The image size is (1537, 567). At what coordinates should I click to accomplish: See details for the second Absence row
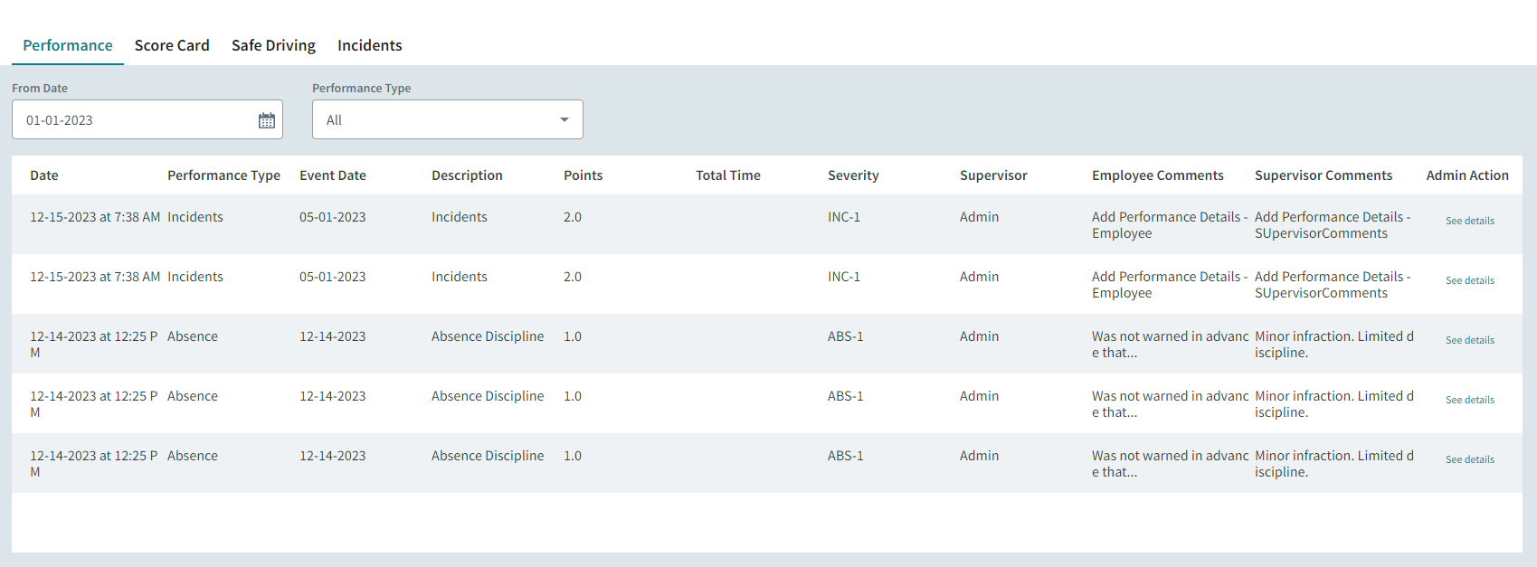(1469, 400)
